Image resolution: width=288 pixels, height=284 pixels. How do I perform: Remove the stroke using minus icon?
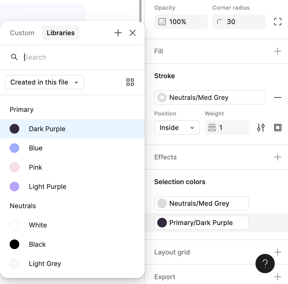point(277,97)
